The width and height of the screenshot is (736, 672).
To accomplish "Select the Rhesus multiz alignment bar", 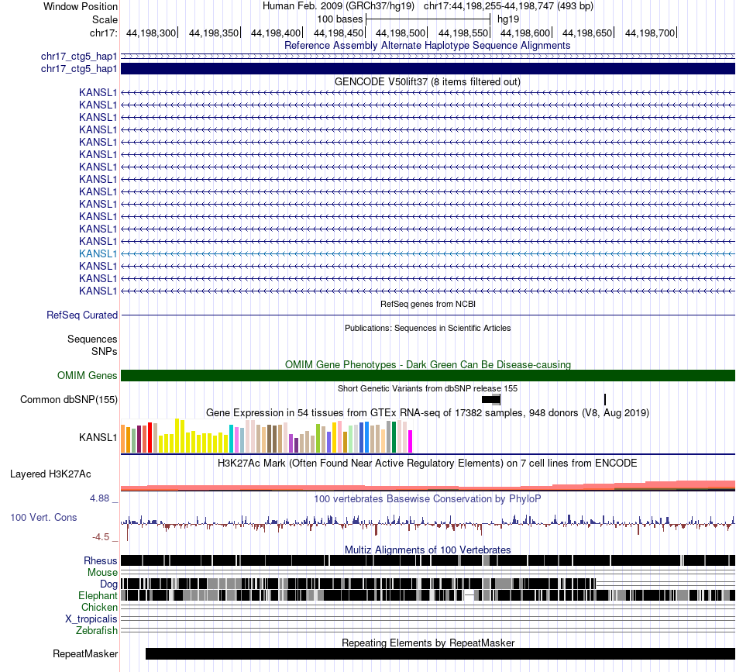I will point(428,560).
